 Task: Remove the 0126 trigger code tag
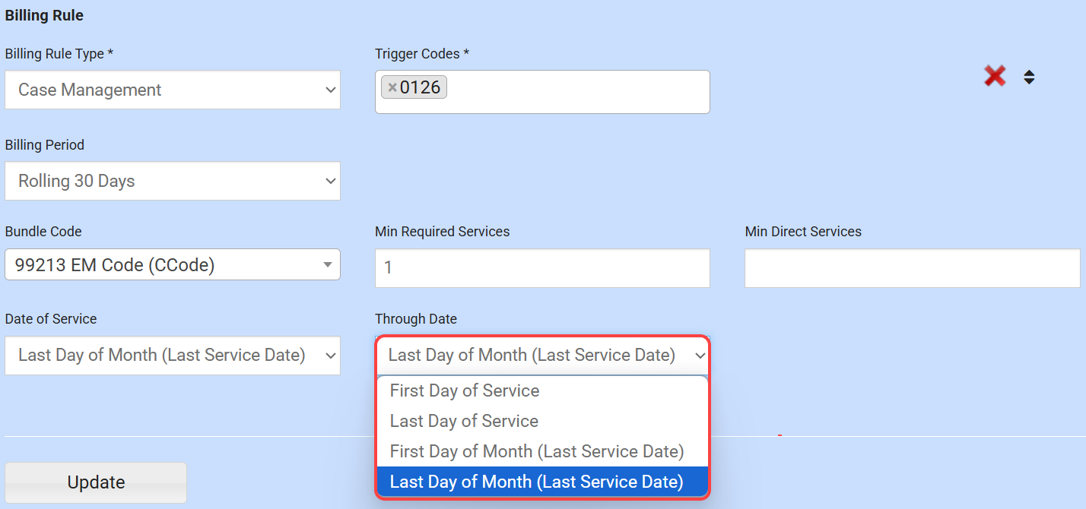392,88
